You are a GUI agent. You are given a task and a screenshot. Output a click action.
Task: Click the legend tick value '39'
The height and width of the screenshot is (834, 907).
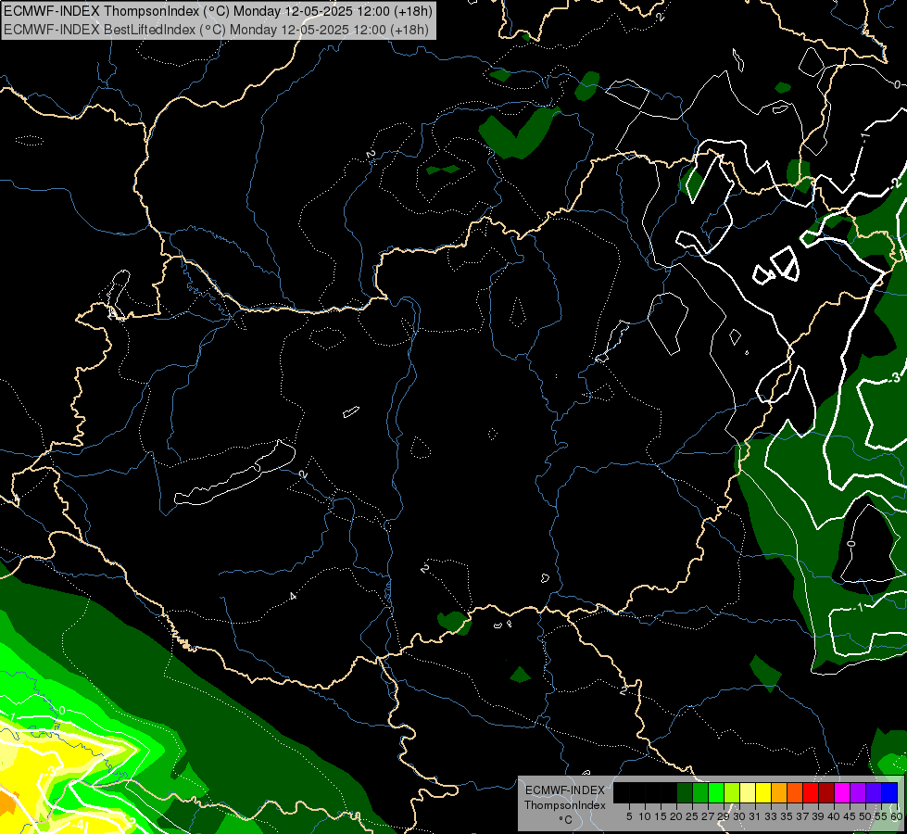click(818, 816)
